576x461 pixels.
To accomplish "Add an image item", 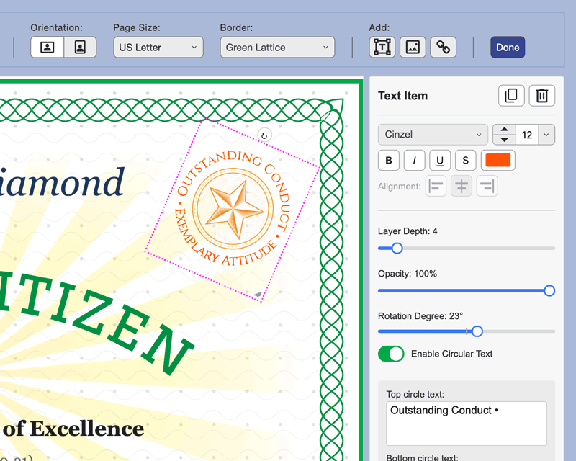I will pos(413,47).
